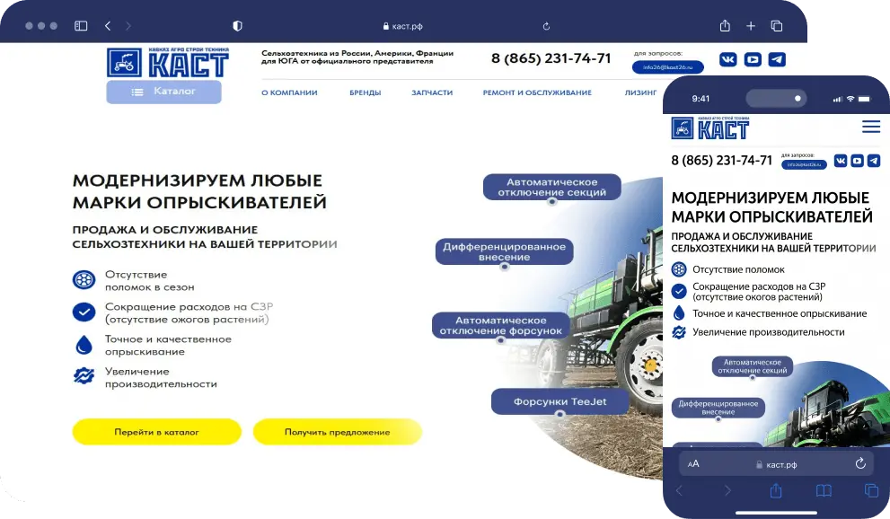Open the ЛИЗИНГ menu item

click(x=641, y=92)
